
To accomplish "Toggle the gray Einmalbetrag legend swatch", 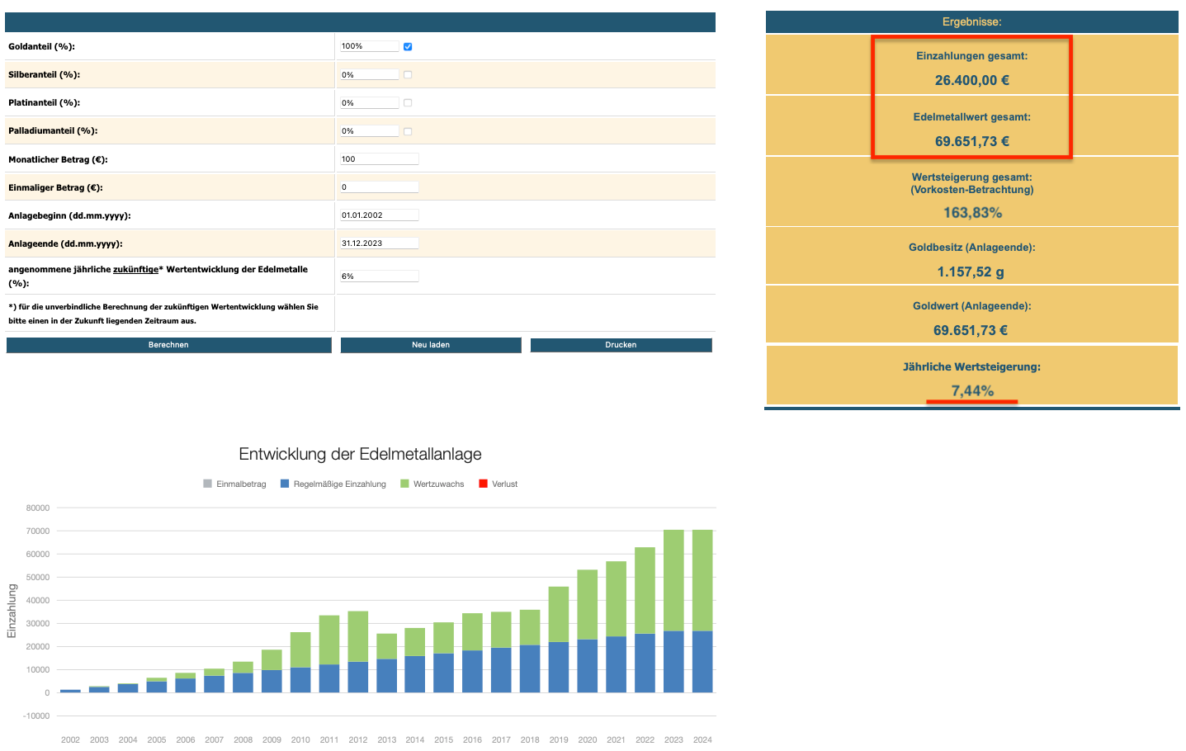I will (208, 484).
